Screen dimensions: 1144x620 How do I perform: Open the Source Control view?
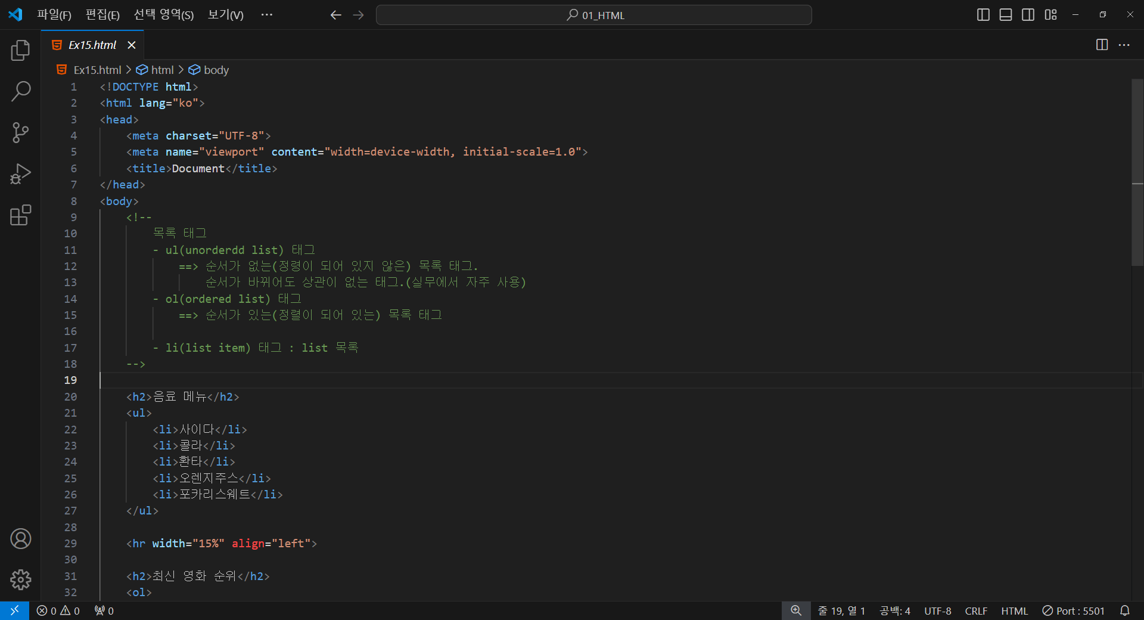pos(20,133)
